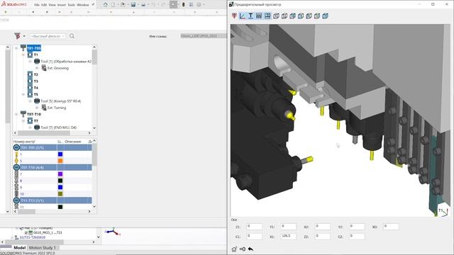
Task: Open the Window menu
Action: click(x=83, y=5)
